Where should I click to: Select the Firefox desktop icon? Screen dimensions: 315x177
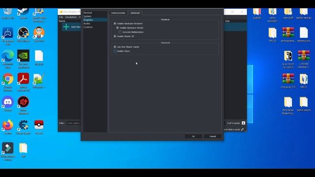coord(8,127)
